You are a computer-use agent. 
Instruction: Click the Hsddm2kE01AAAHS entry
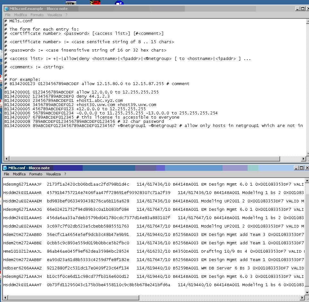pos(153,218)
